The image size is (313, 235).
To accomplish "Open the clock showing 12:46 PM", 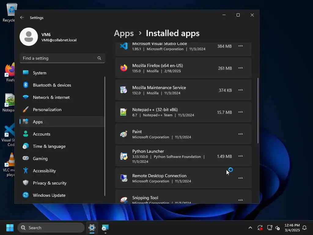I will click(292, 228).
